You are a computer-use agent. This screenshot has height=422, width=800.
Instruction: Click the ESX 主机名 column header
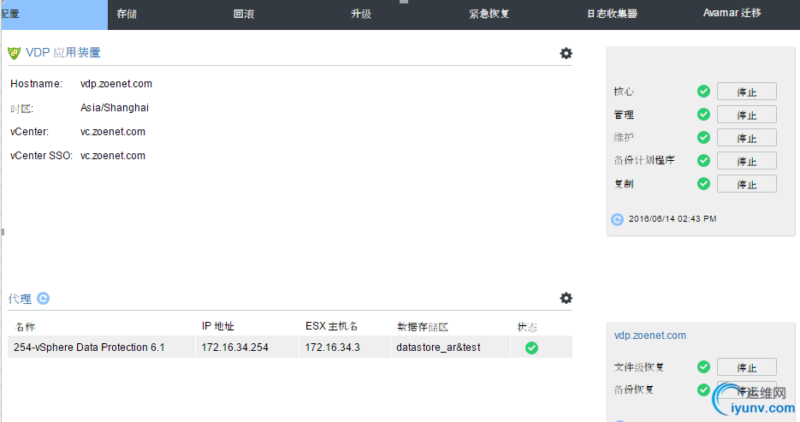pos(332,326)
